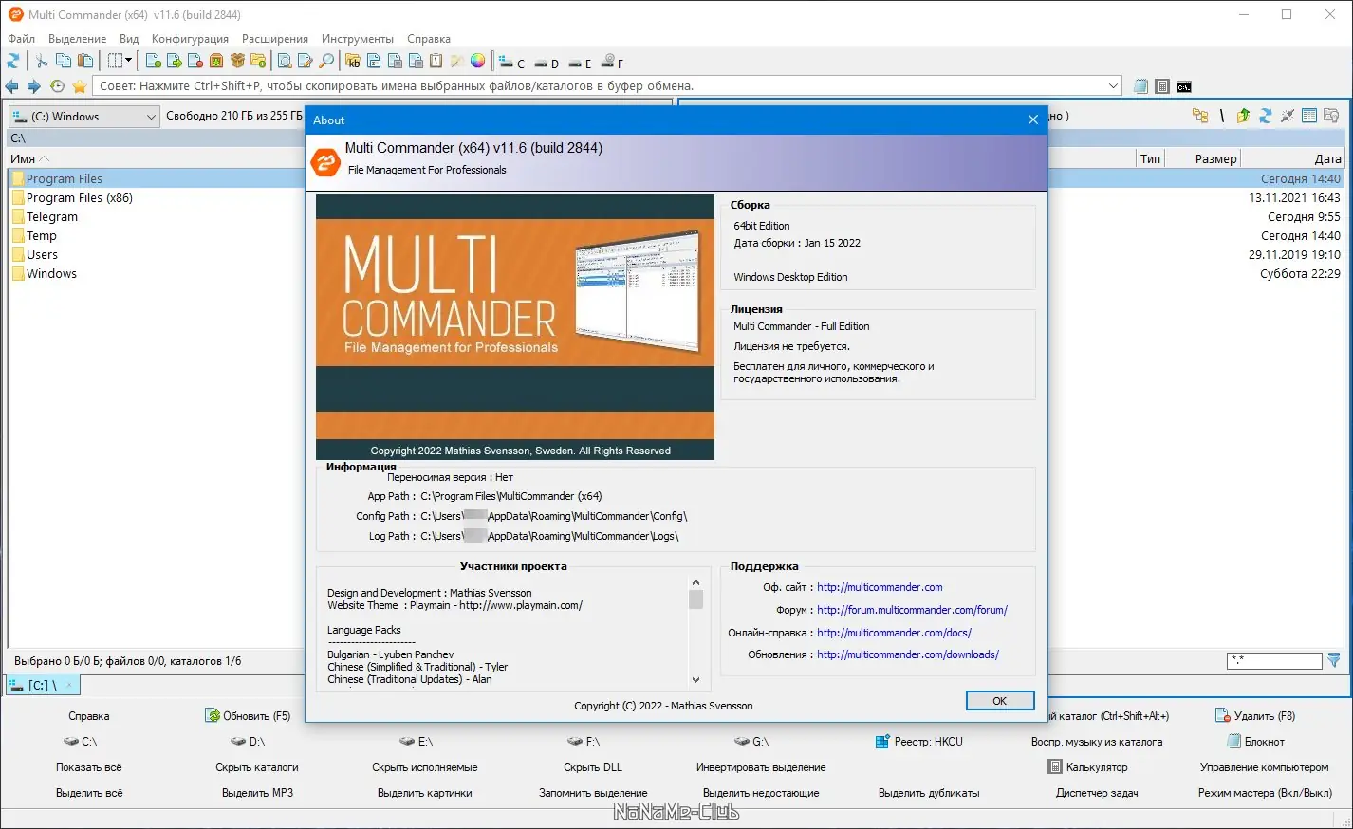Select the [C:] \ panel tab
1353x829 pixels.
pos(42,685)
